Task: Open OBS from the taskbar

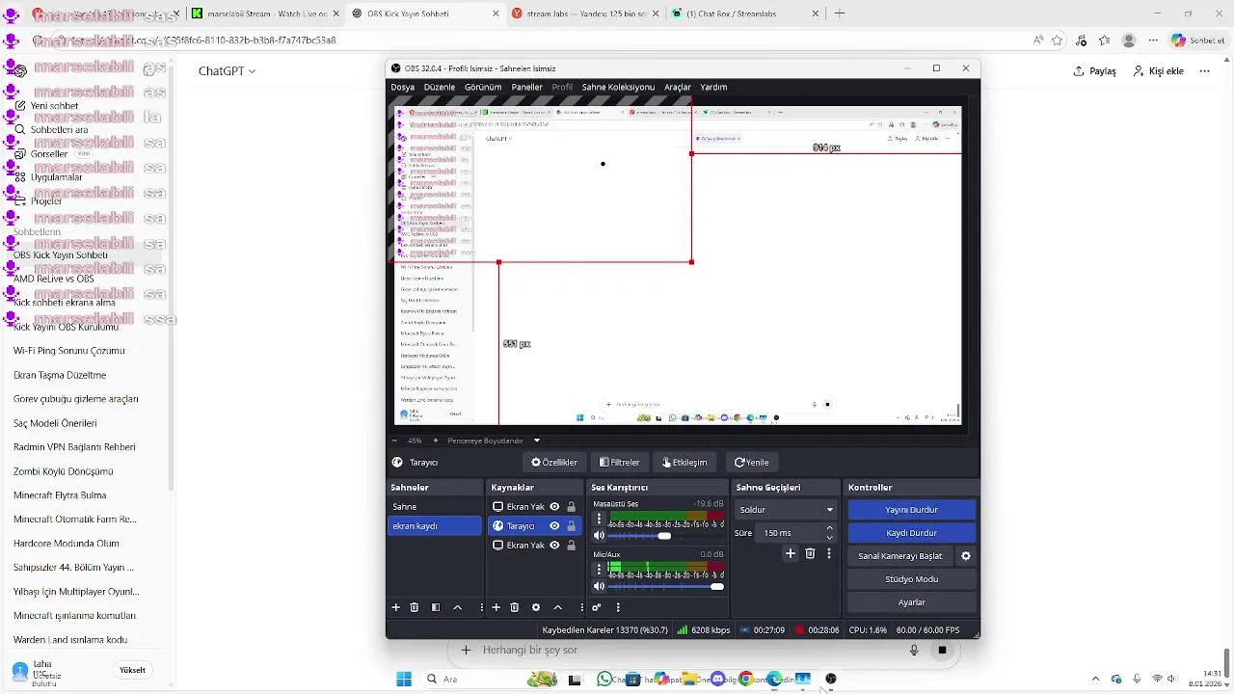Action: pyautogui.click(x=831, y=679)
